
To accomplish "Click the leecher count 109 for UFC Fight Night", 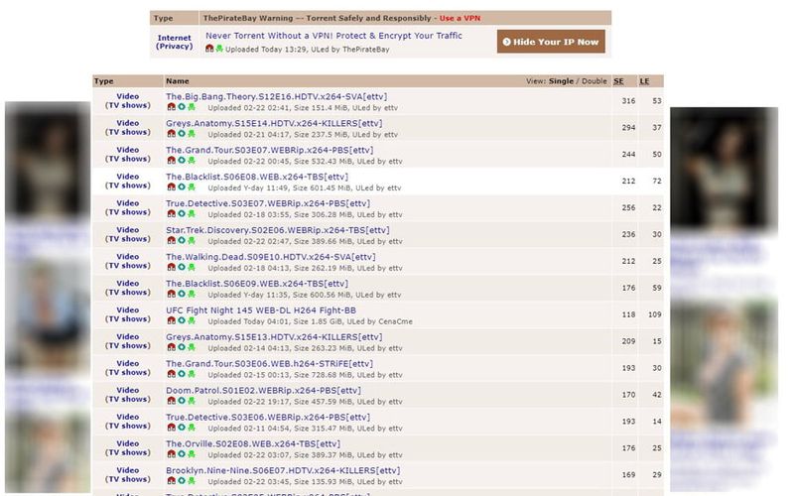I will click(x=655, y=314).
